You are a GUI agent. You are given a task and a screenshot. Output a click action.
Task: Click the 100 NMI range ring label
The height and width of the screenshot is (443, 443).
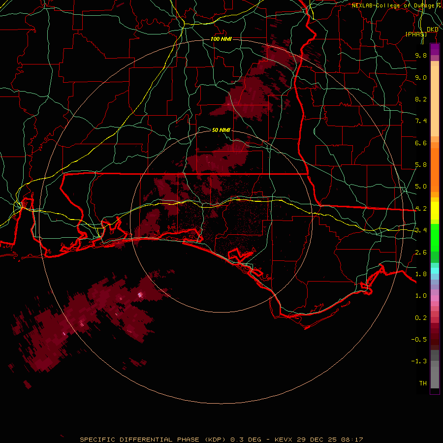point(221,39)
